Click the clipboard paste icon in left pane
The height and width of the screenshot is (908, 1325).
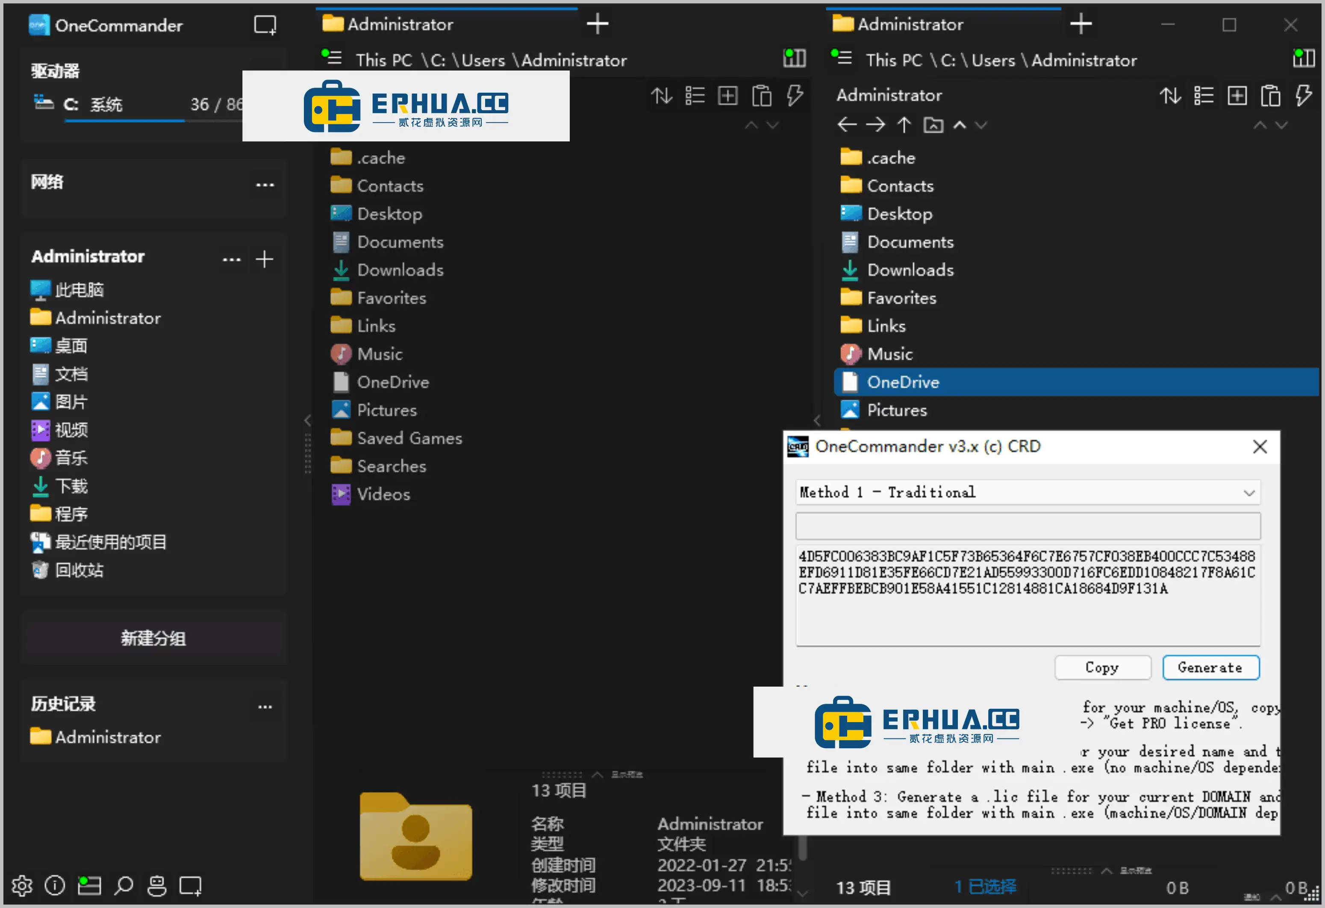761,96
